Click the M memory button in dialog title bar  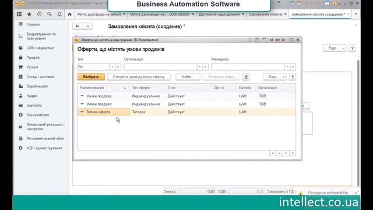point(272,40)
